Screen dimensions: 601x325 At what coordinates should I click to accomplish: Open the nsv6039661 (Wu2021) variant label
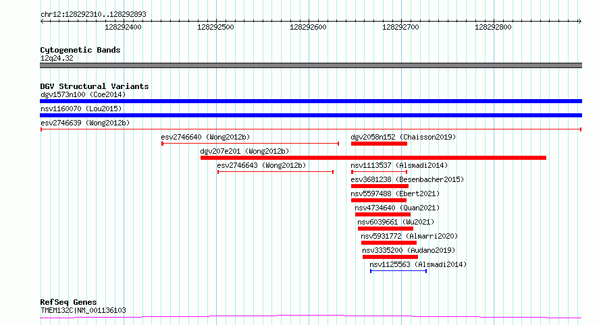tap(396, 222)
